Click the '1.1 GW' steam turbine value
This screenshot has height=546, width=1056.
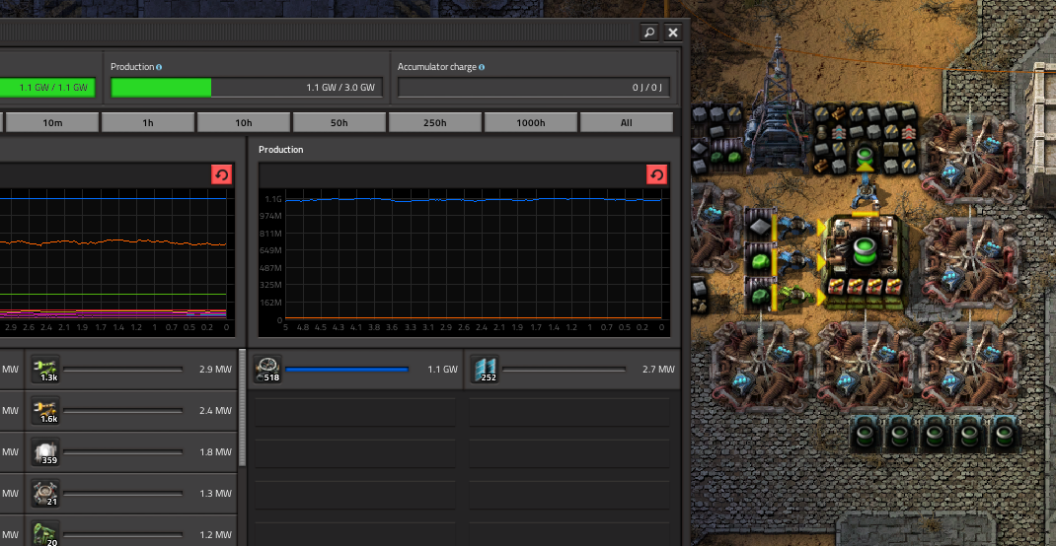click(x=442, y=370)
